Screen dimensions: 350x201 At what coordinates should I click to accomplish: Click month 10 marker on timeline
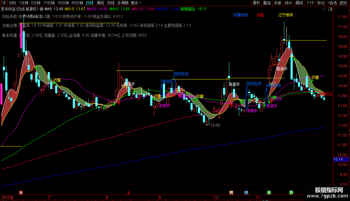(x=216, y=198)
